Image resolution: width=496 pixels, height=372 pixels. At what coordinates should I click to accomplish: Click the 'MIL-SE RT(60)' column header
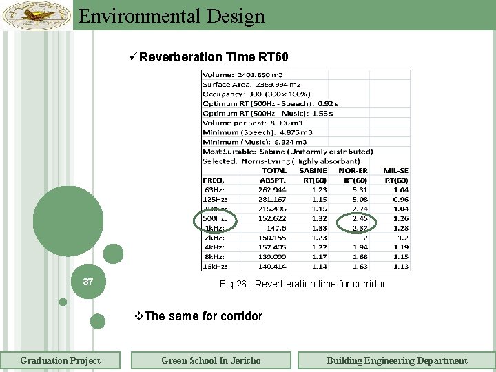click(x=395, y=175)
